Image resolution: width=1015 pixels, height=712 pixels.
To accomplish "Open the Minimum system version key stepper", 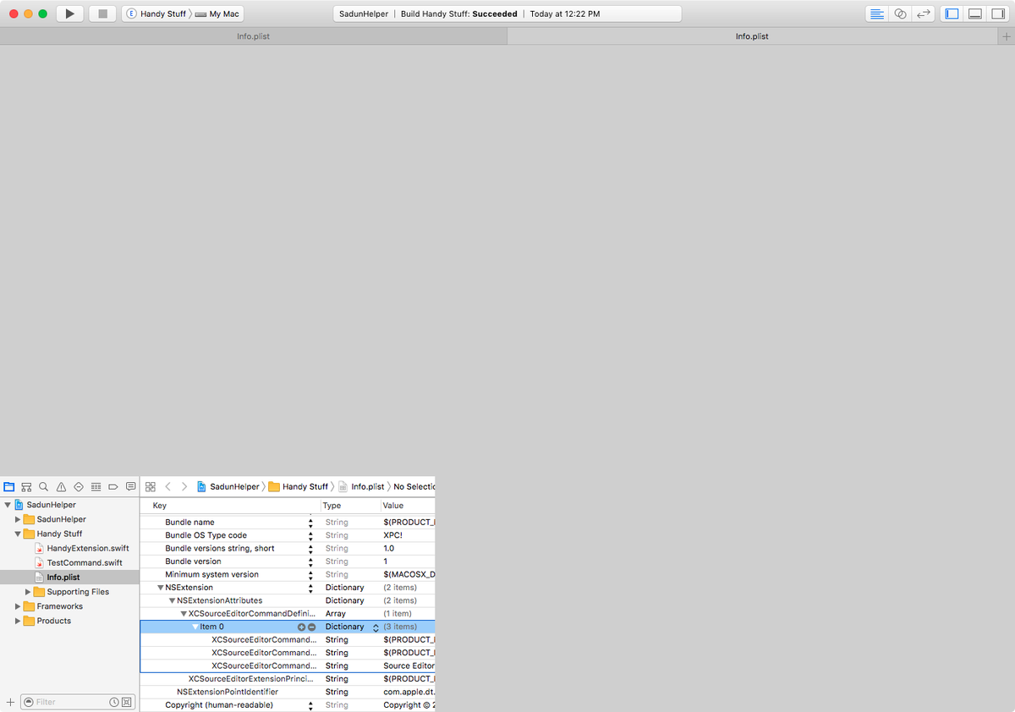I will coord(310,575).
